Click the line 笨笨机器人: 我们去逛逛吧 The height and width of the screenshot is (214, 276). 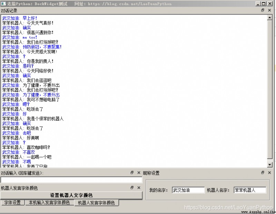coord(27,80)
